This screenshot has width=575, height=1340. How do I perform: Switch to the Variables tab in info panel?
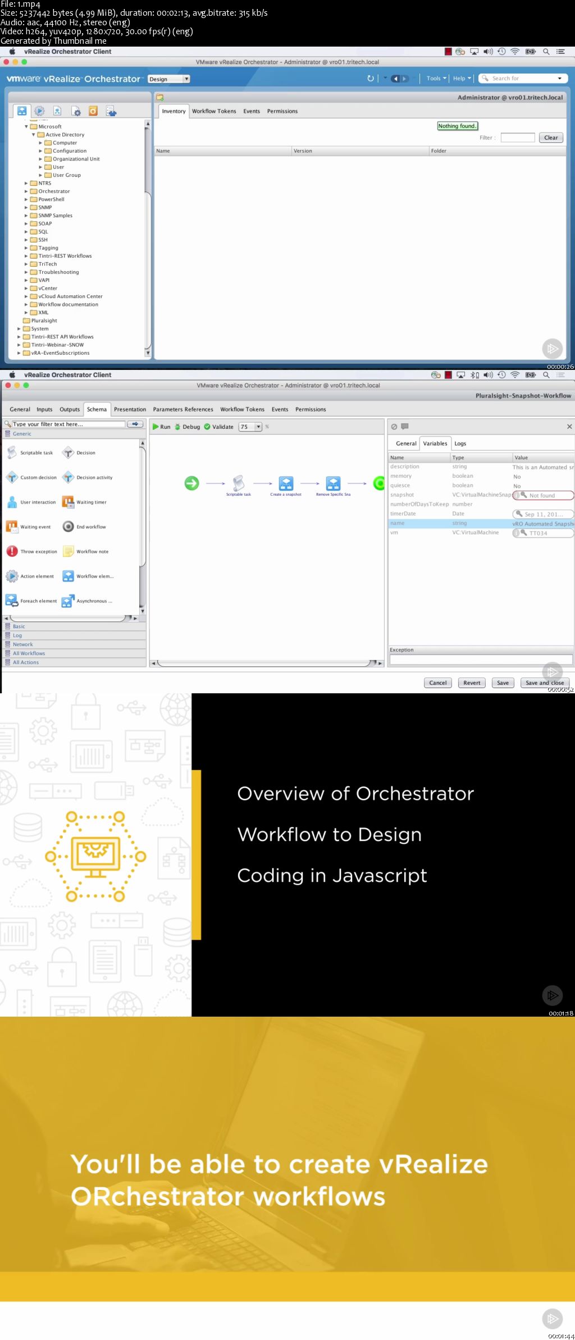click(x=435, y=443)
